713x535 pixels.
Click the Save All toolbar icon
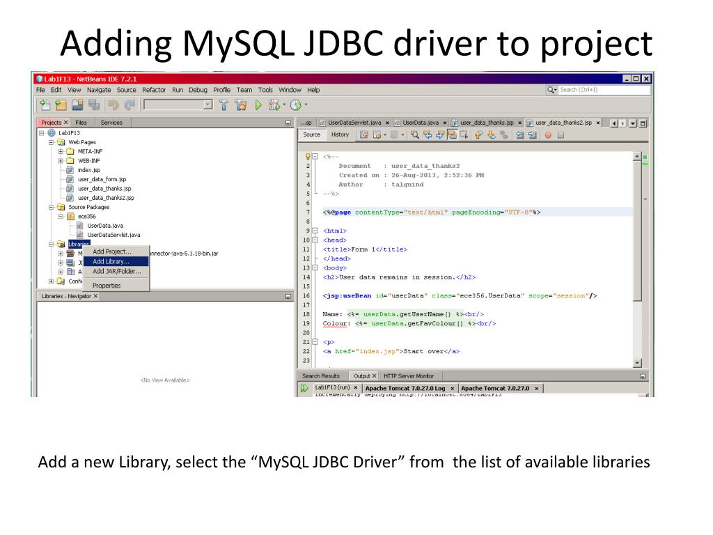click(x=94, y=105)
